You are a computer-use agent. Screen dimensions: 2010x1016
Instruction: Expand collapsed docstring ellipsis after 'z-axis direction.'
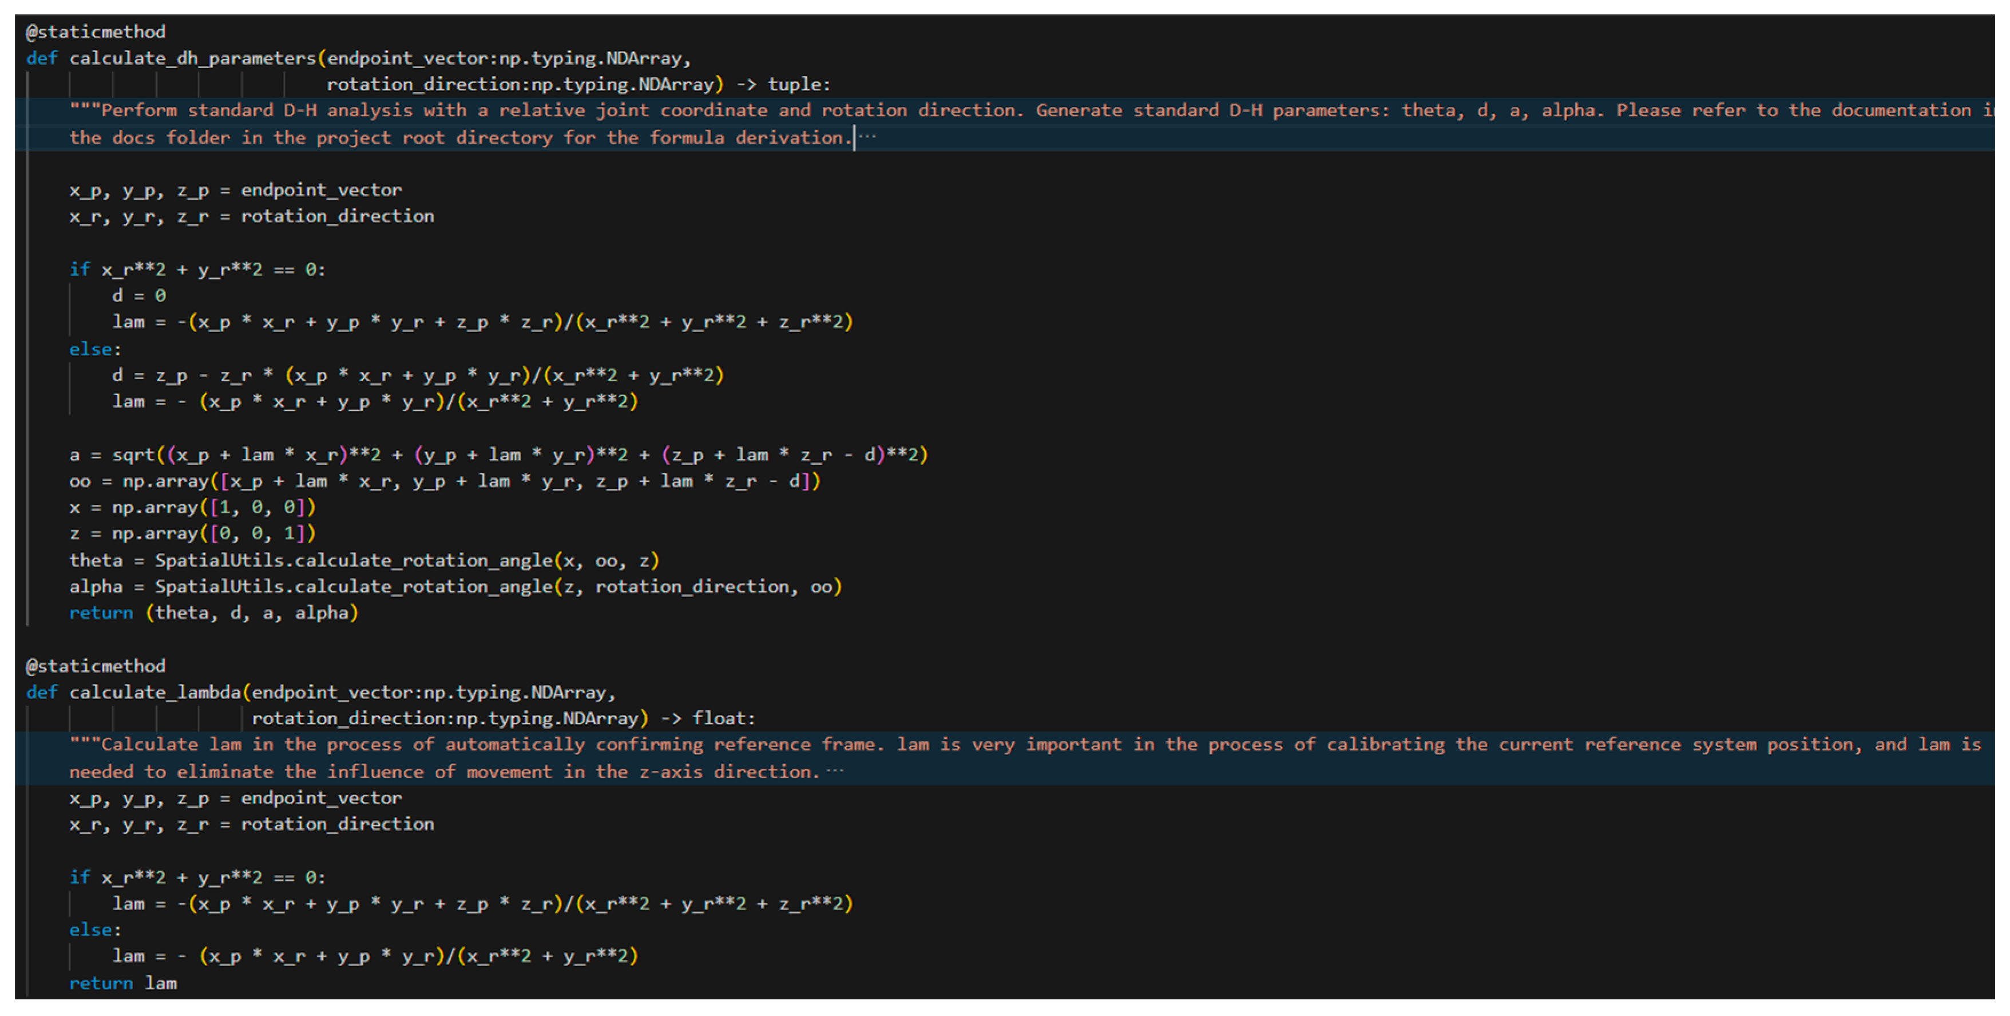coord(835,771)
